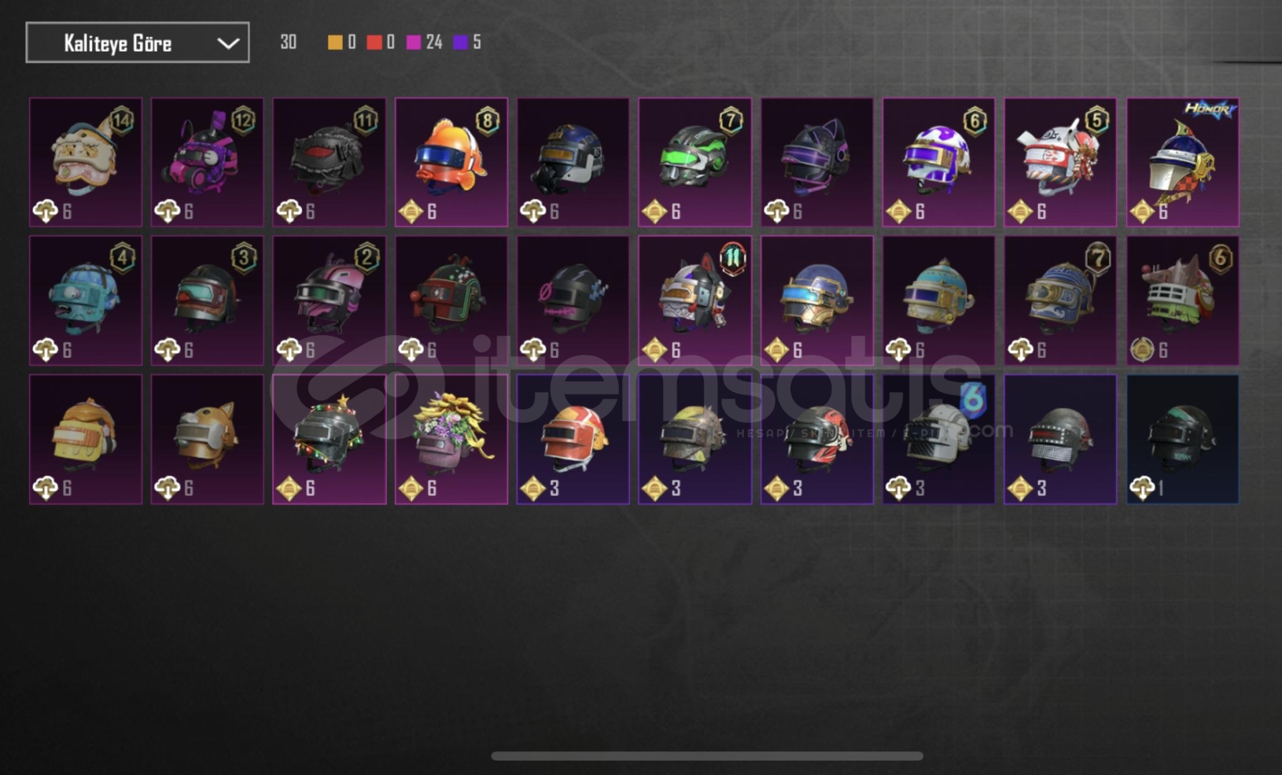Click the gold diamond icon on the clownfish helmet
The width and height of the screenshot is (1282, 775).
[411, 212]
